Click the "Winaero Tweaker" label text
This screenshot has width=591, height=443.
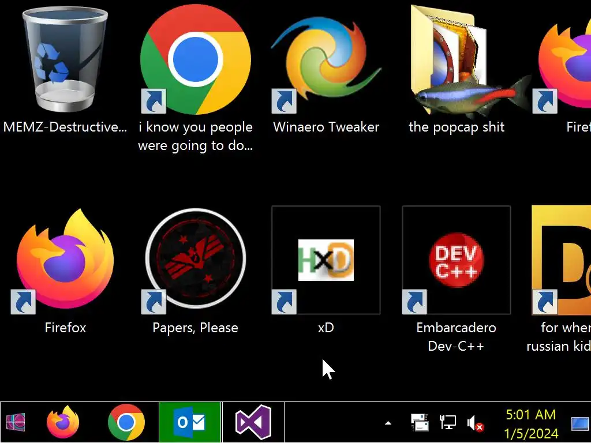point(326,127)
